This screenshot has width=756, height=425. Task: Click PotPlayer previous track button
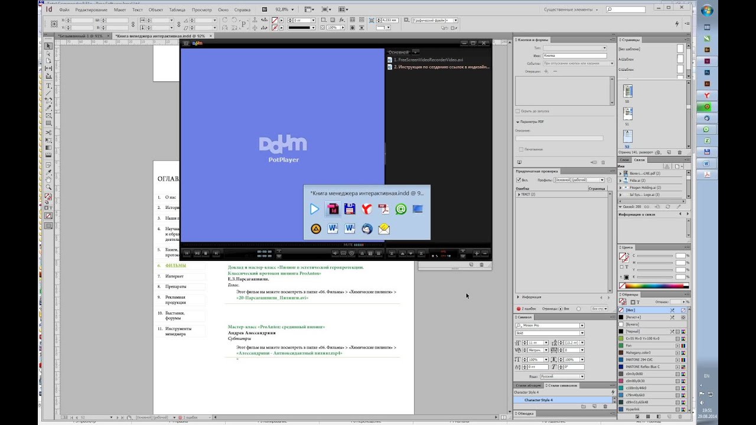[187, 253]
